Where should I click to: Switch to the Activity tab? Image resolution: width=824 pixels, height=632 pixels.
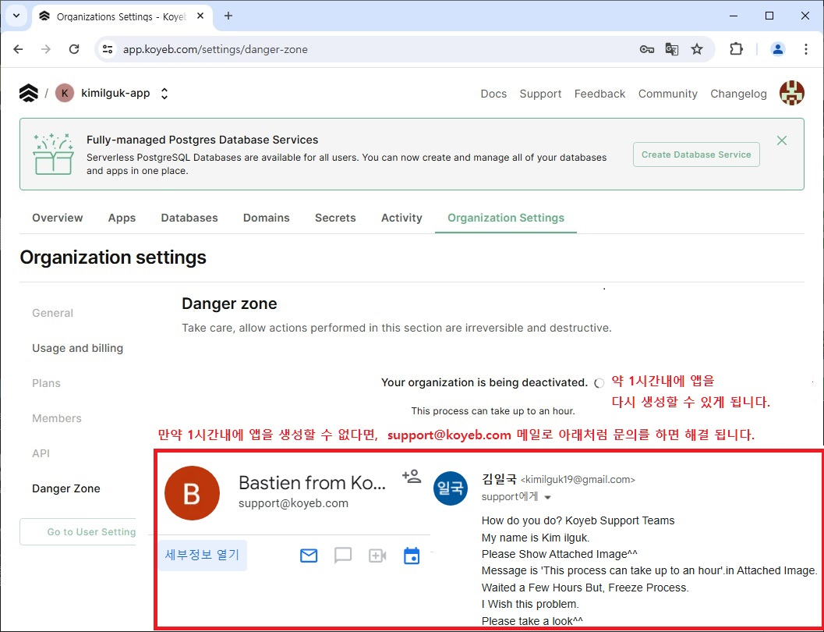[401, 218]
